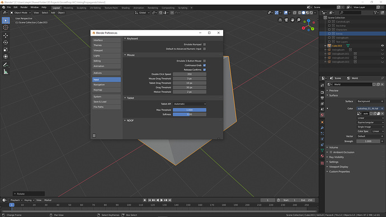This screenshot has width=386, height=217.
Task: Open the Global transform orientation dropdown
Action: [x=142, y=13]
